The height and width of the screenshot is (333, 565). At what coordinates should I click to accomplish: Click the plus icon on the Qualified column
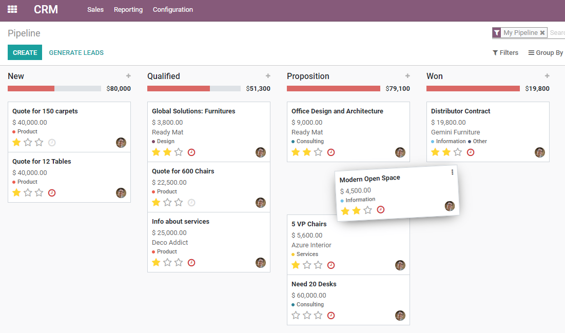(x=268, y=75)
